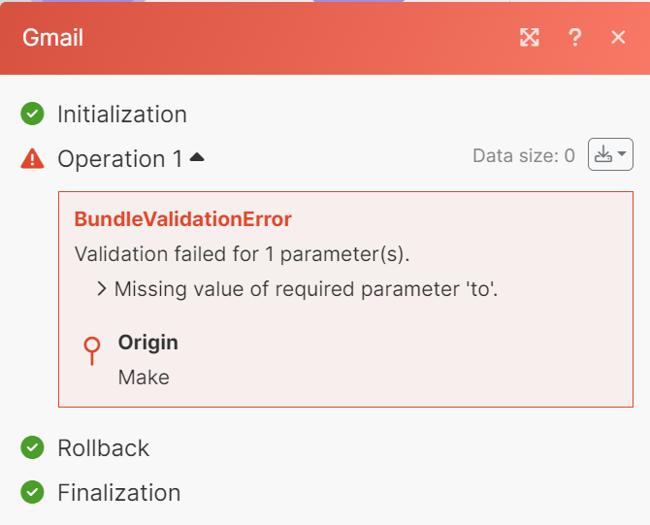Screen dimensions: 650x525
Task: Click the green check beside Finalization
Action: pyautogui.click(x=32, y=493)
